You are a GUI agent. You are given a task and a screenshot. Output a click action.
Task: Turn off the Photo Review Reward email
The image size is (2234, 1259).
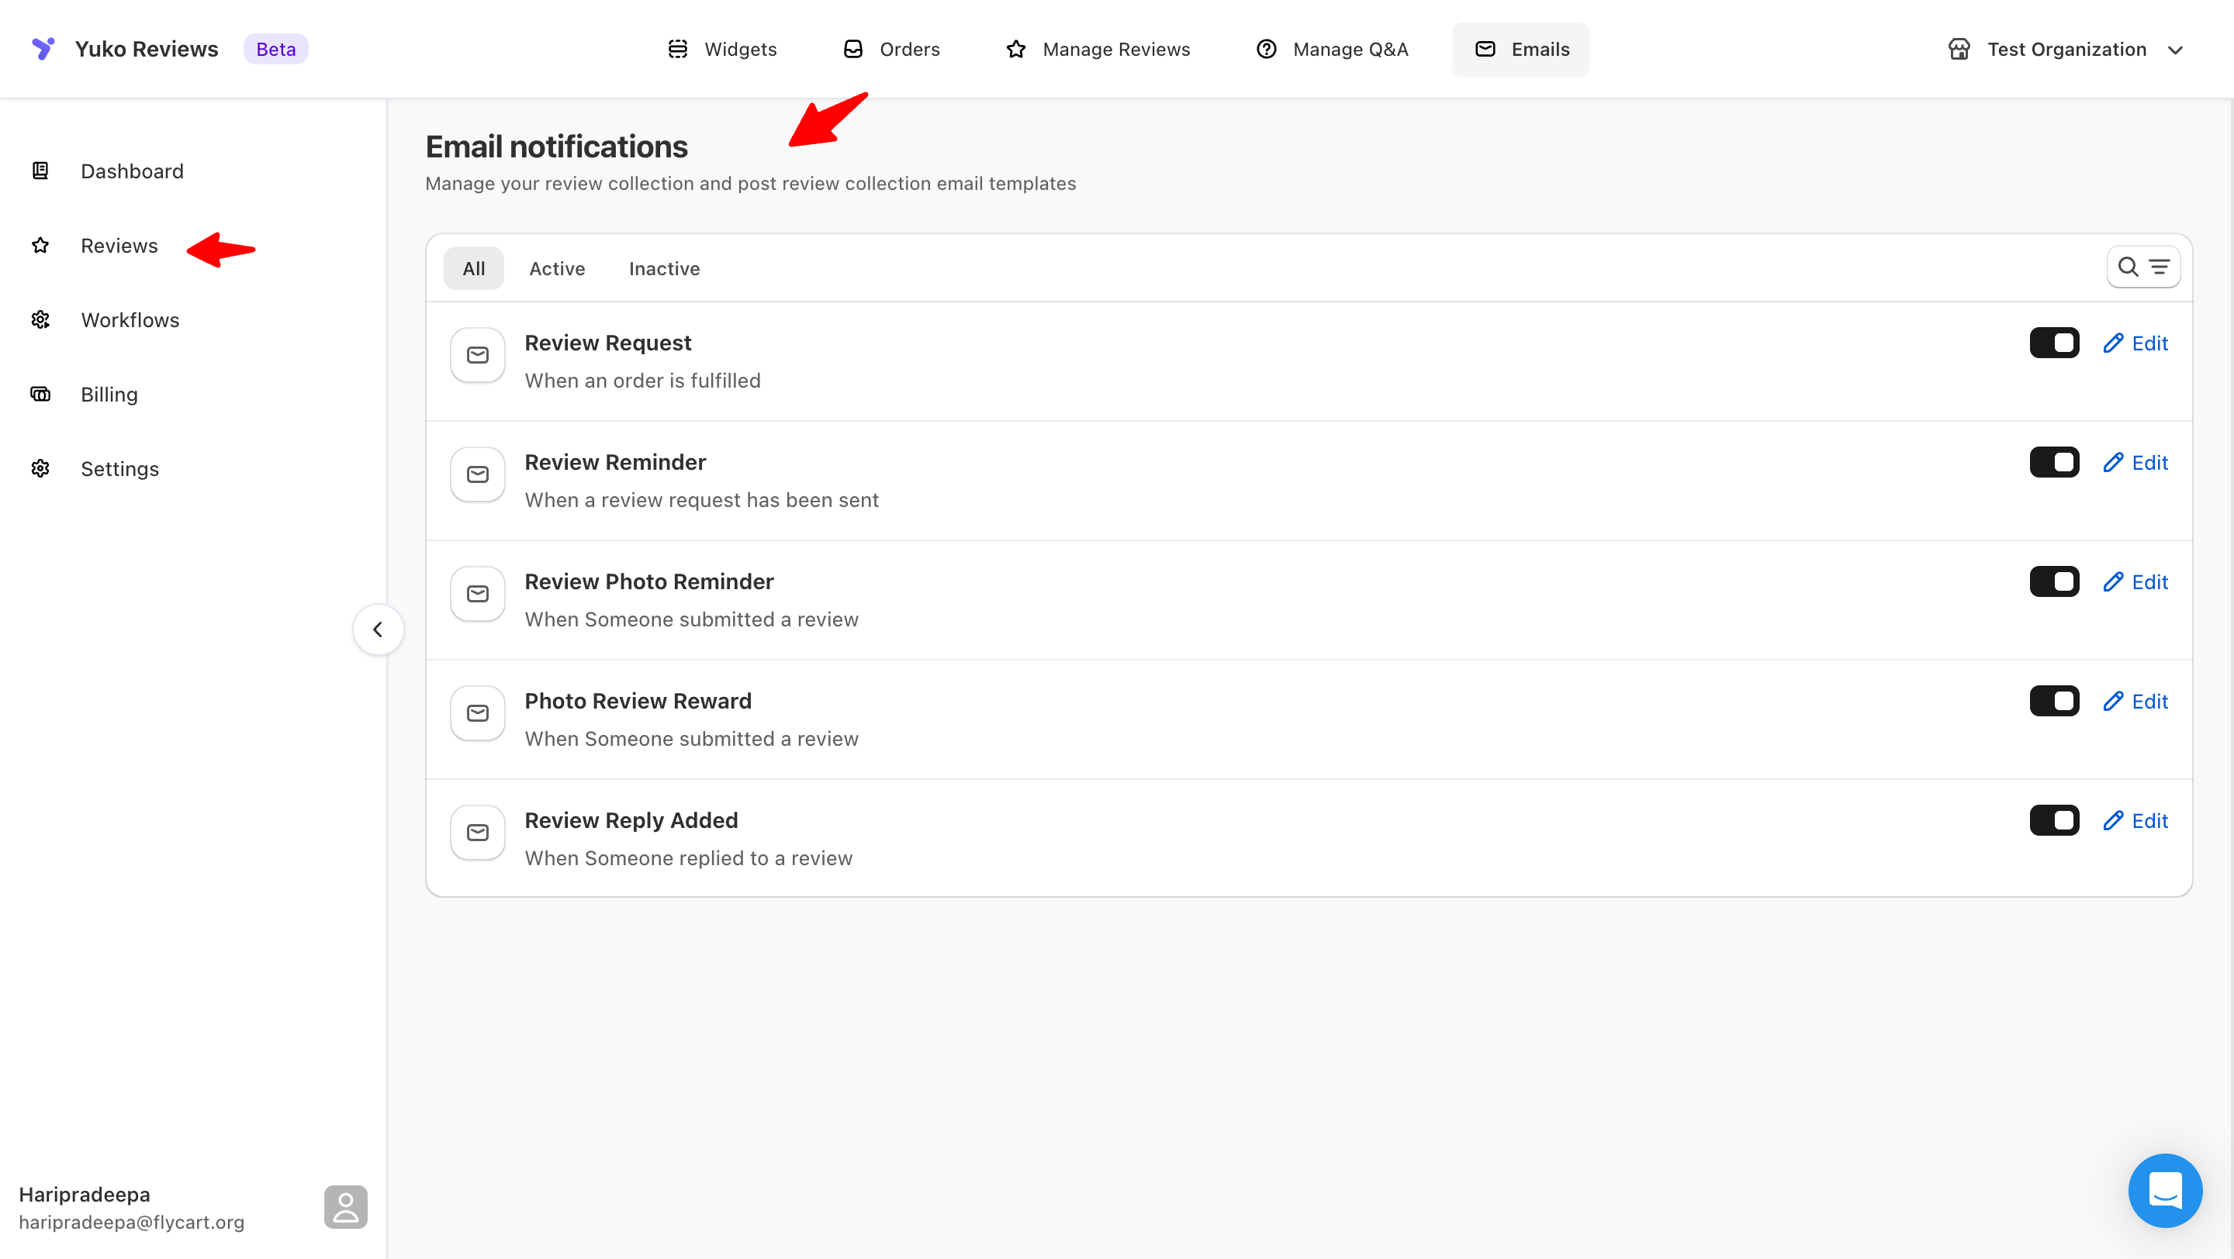pyautogui.click(x=2055, y=700)
